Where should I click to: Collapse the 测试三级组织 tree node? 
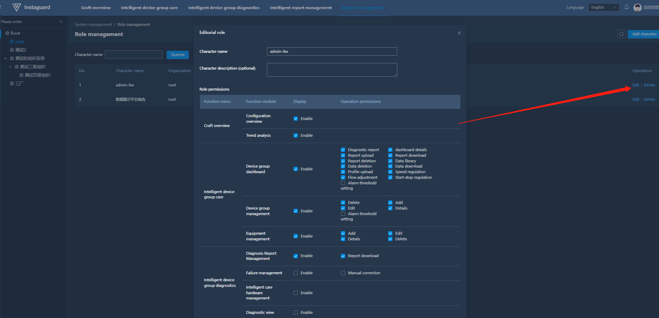tap(11, 67)
